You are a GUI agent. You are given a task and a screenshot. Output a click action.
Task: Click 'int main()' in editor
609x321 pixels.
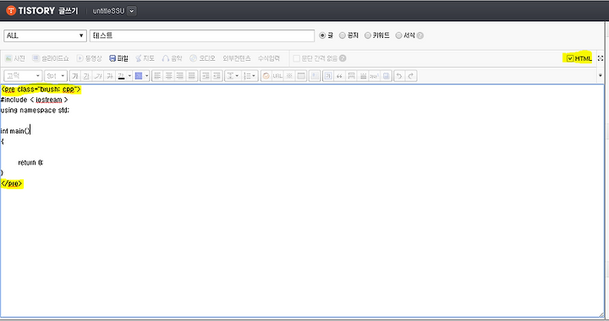(x=15, y=131)
